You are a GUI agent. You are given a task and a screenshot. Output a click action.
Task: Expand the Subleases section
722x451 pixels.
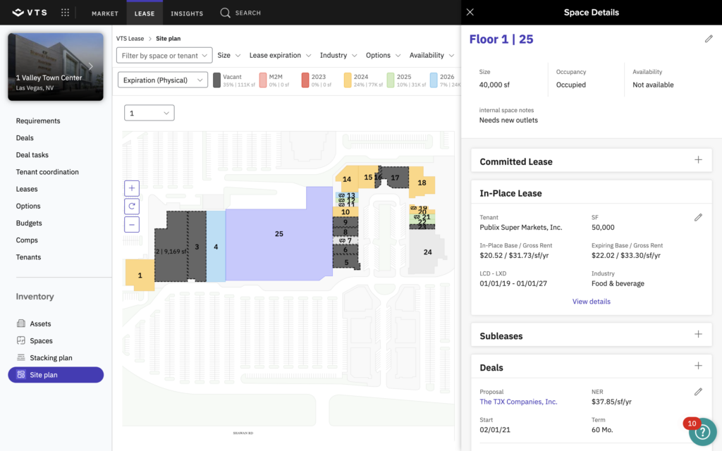[x=698, y=335]
